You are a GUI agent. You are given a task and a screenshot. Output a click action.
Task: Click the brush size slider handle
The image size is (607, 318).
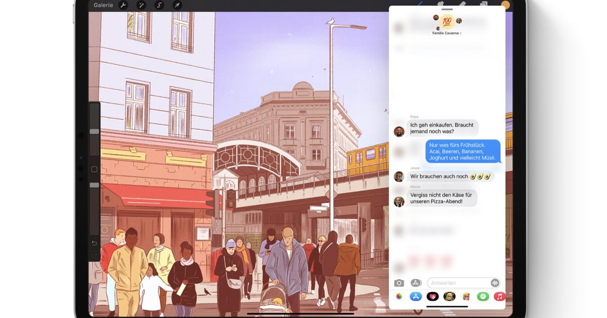pos(95,131)
